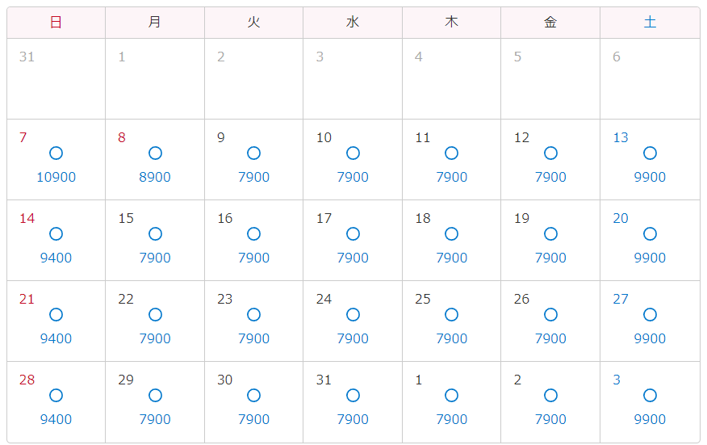Select the 9400 price on day 21

point(56,338)
